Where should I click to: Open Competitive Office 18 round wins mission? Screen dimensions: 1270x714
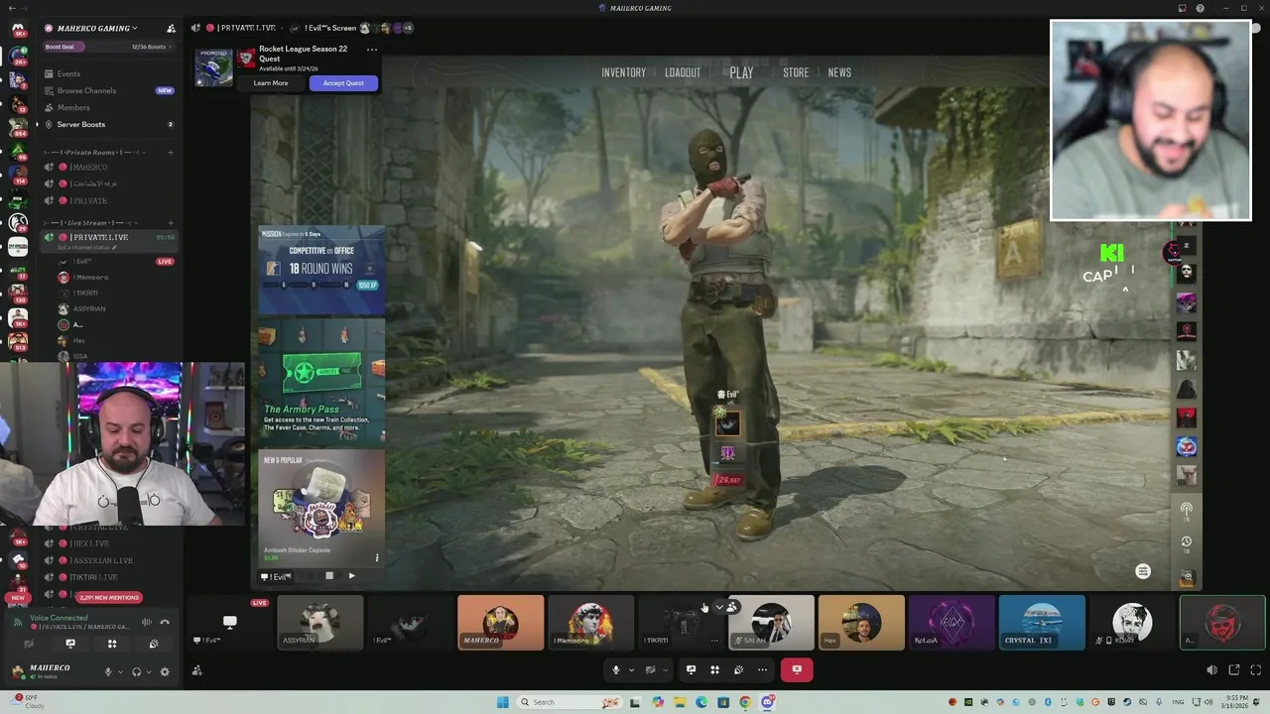(321, 270)
